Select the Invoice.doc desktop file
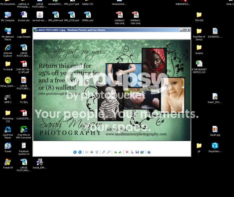This screenshot has height=197, width=234. pyautogui.click(x=24, y=16)
